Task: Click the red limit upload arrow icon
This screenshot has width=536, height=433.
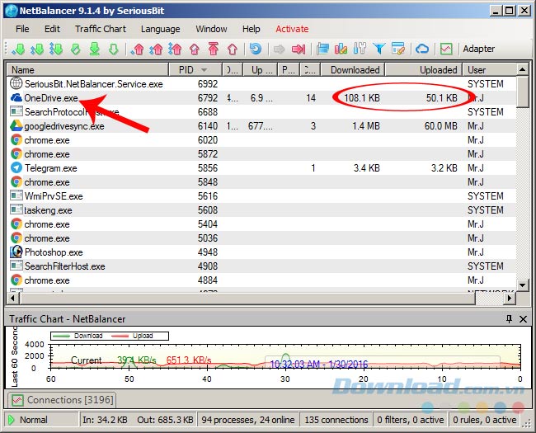Action: 195,49
